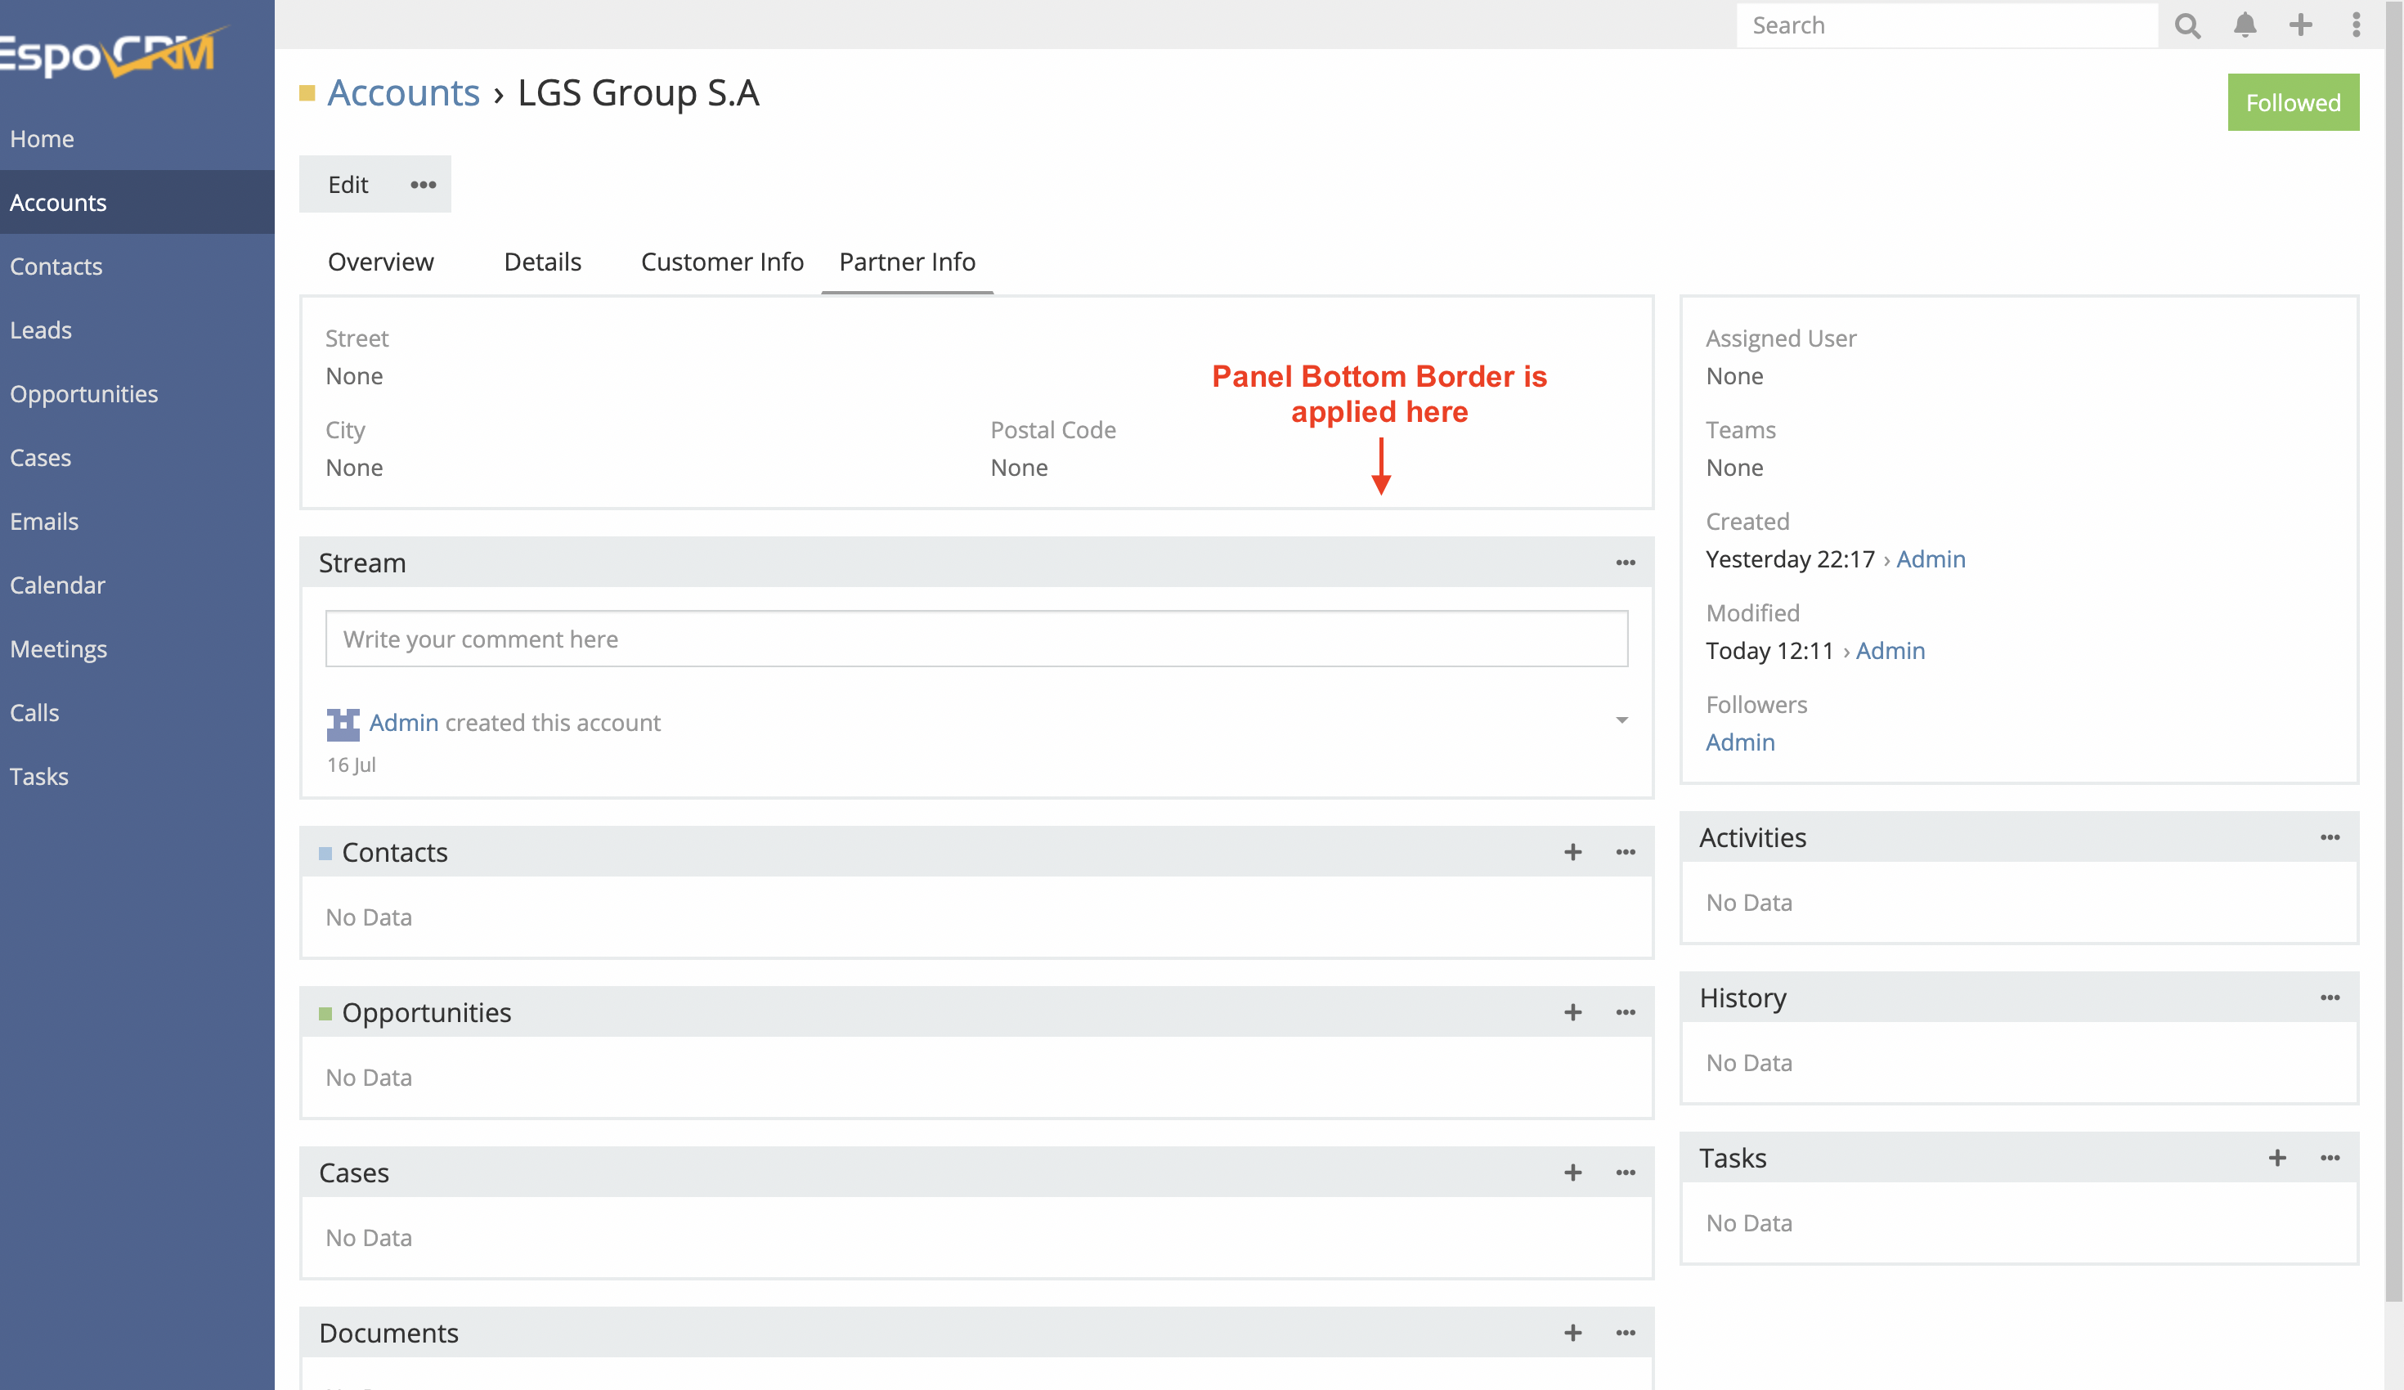Screen dimensions: 2404x1390
Task: Open the global search icon
Action: tap(2187, 25)
